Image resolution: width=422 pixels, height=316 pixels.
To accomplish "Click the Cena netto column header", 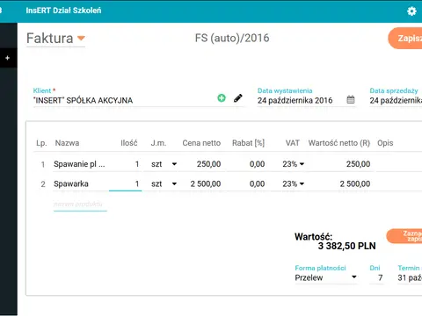I will coord(201,143).
